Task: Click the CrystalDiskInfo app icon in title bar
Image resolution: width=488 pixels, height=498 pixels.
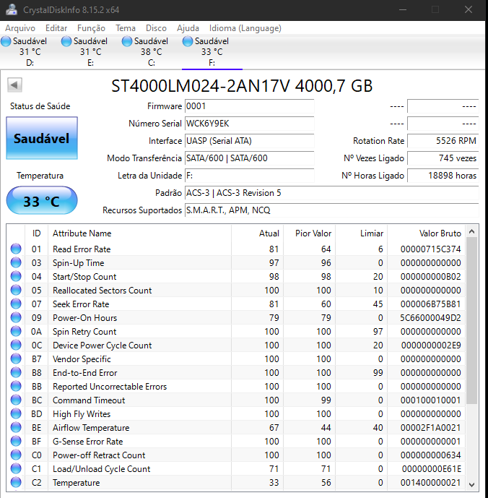Action: click(x=12, y=9)
